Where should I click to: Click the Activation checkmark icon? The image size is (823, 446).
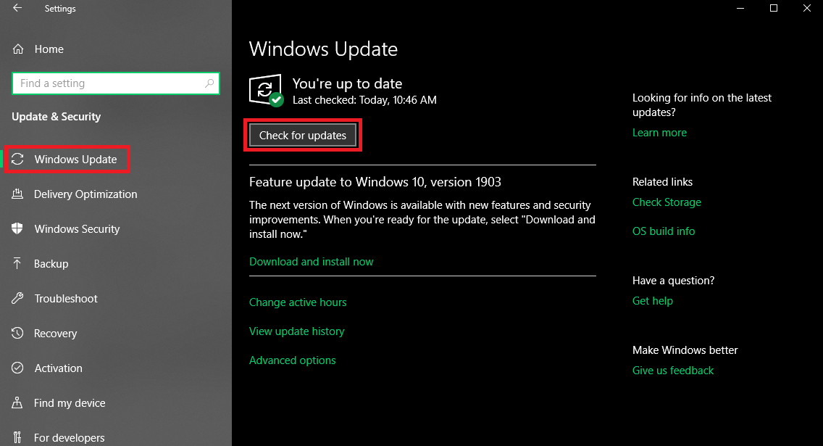coord(18,368)
